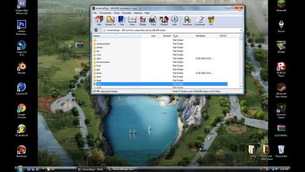Open the Wizard toolbar icon

[164, 21]
